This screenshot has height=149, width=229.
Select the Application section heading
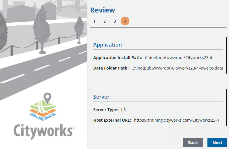(108, 45)
